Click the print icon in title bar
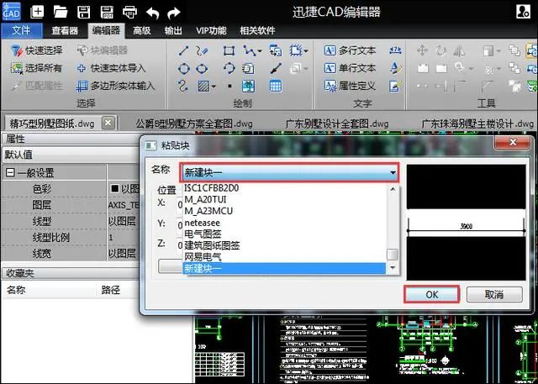Screen dimensions: 538x384 pos(130,13)
